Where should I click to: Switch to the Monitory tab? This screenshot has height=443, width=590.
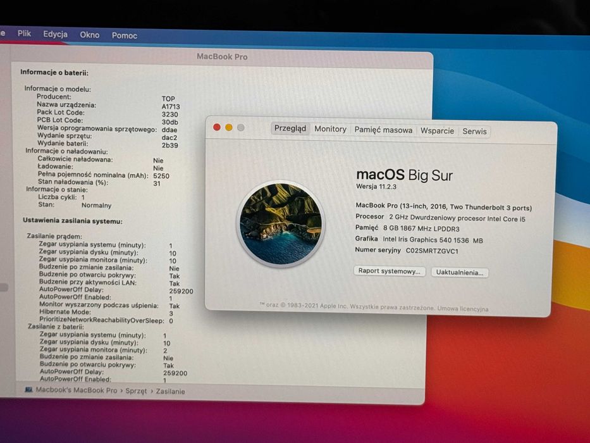[x=330, y=129]
